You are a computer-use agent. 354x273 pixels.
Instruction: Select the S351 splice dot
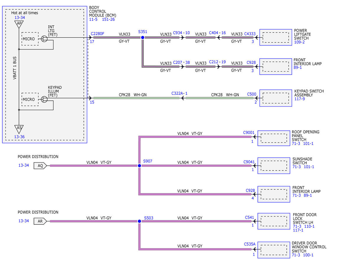pyautogui.click(x=142, y=38)
